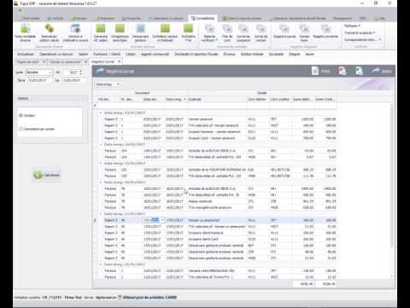Click the De la start date field
This screenshot has height=308, width=410.
[x=40, y=80]
